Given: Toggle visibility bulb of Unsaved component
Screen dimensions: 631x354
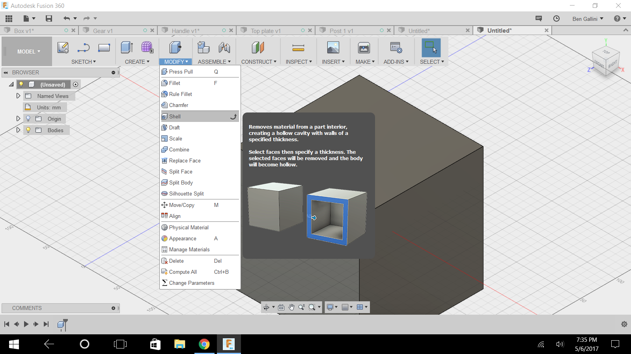Looking at the screenshot, I should [x=21, y=84].
